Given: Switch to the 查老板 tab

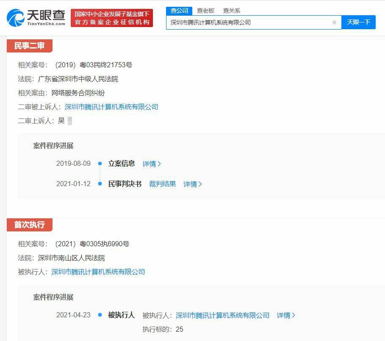Looking at the screenshot, I should tap(205, 11).
